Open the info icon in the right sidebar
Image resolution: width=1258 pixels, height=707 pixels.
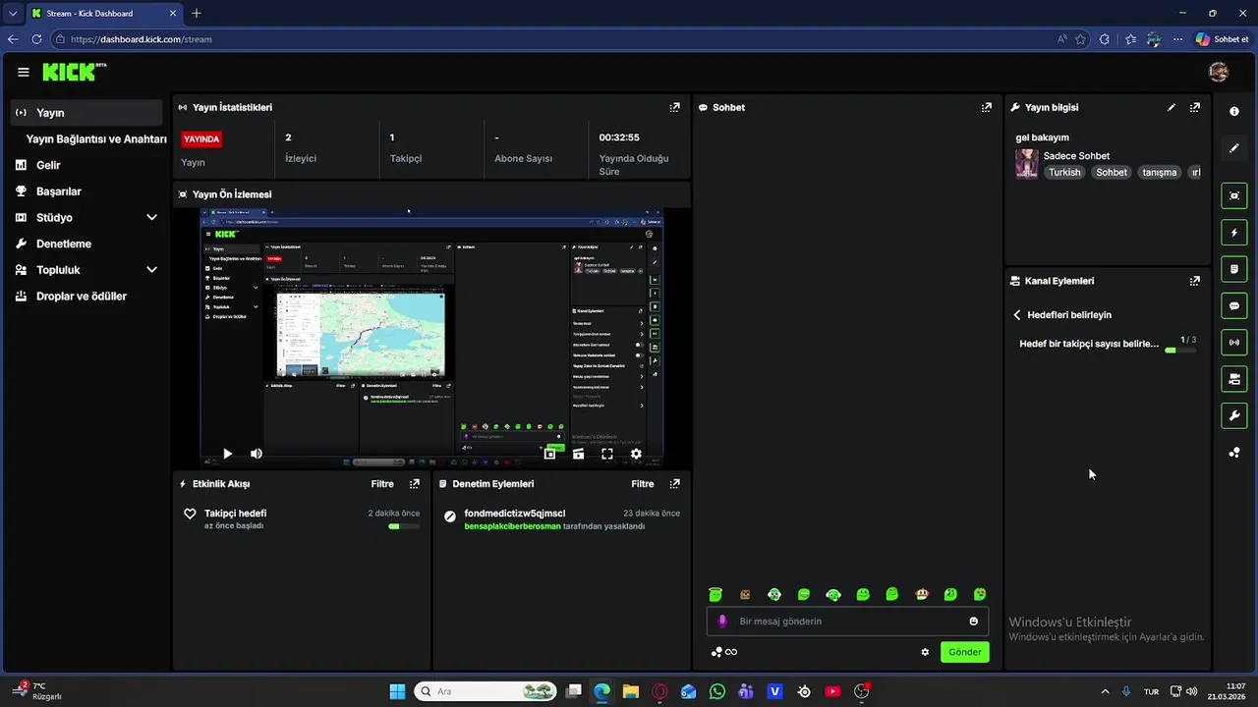click(1234, 112)
